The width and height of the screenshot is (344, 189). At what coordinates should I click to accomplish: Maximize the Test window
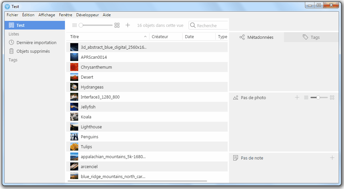tap(319, 5)
